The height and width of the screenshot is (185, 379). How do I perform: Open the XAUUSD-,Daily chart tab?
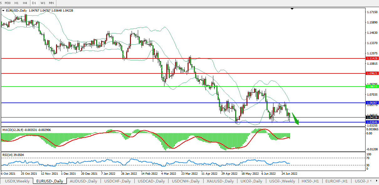tap(220, 181)
